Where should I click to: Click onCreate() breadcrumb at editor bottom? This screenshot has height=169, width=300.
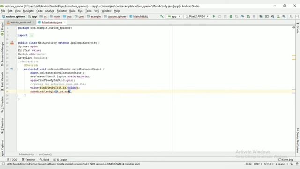(x=45, y=154)
